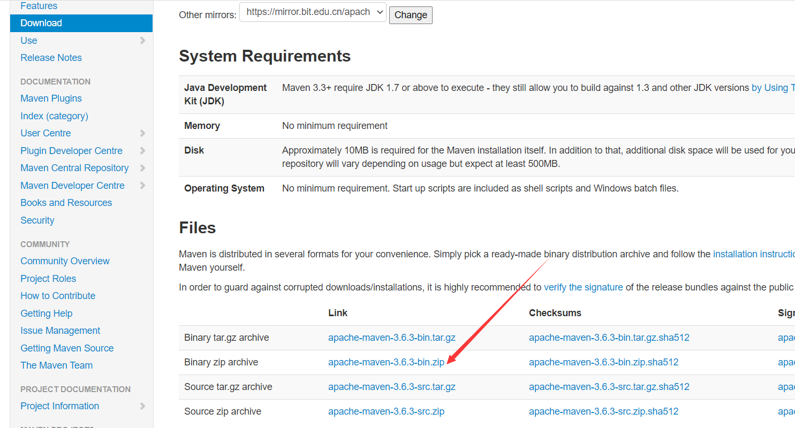Viewport: 795px width, 428px height.
Task: Open Project Roles link
Action: pos(48,279)
